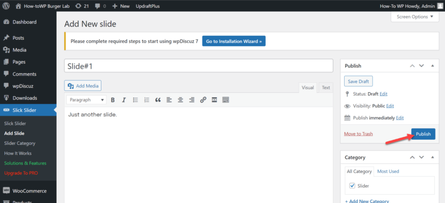The image size is (445, 203).
Task: Click the Add Media button
Action: click(x=83, y=86)
